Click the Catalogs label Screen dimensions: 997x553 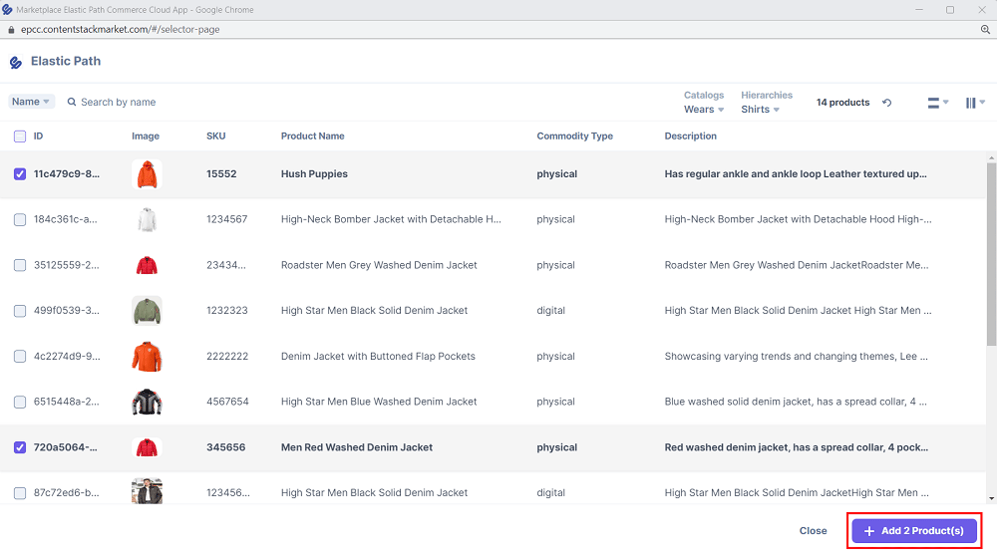click(704, 95)
